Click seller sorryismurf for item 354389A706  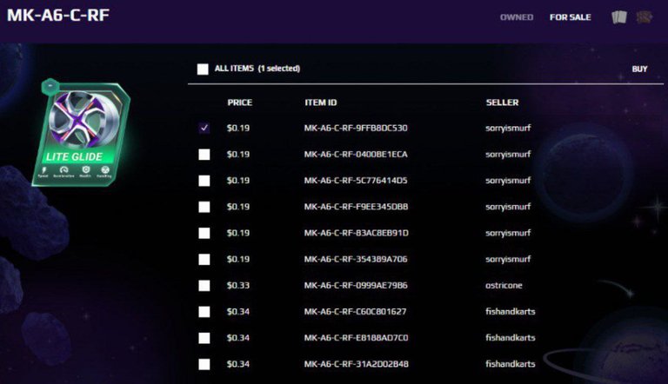click(508, 259)
